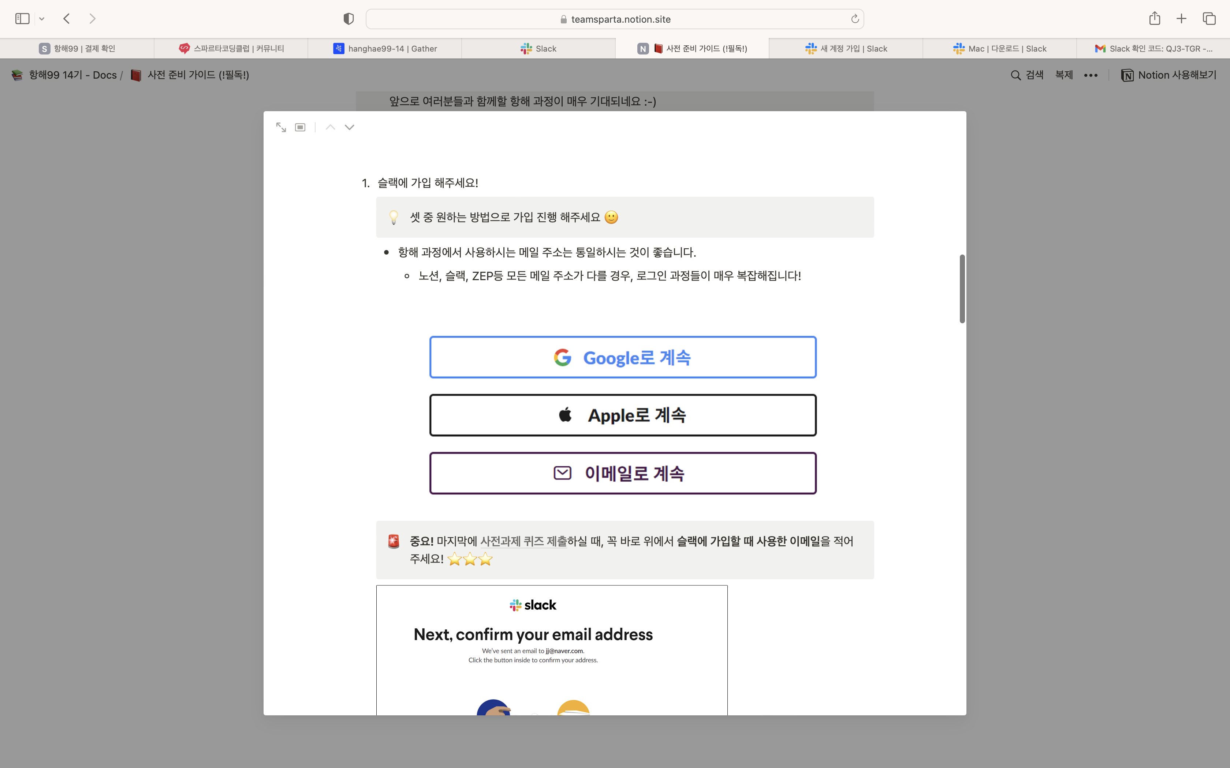Open Notion more options ellipsis menu
Screen dimensions: 1230x768
click(x=1091, y=75)
